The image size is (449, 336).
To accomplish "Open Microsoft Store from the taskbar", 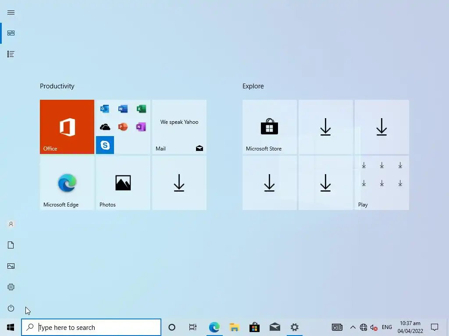I will point(254,327).
